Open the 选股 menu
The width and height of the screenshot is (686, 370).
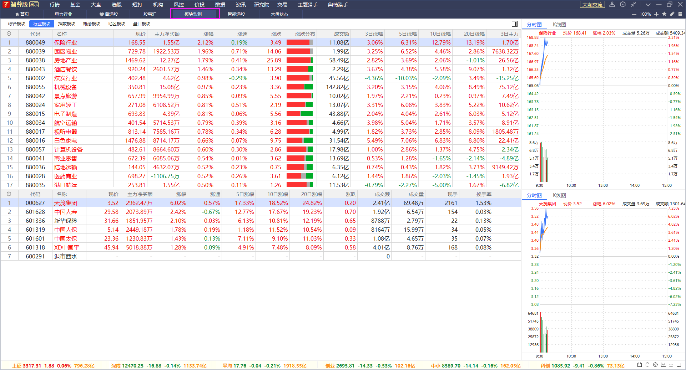click(x=117, y=5)
